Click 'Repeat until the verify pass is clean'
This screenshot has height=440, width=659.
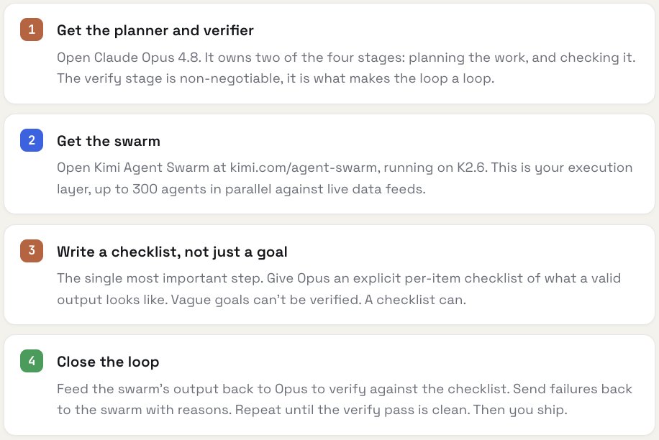353,411
